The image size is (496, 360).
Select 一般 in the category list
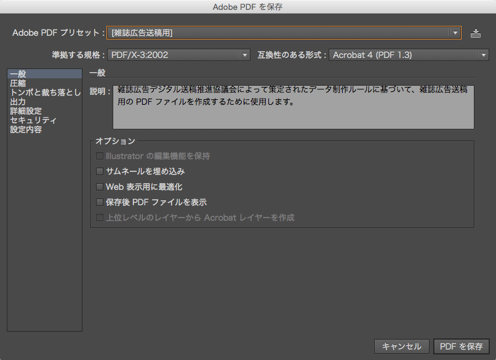point(44,74)
